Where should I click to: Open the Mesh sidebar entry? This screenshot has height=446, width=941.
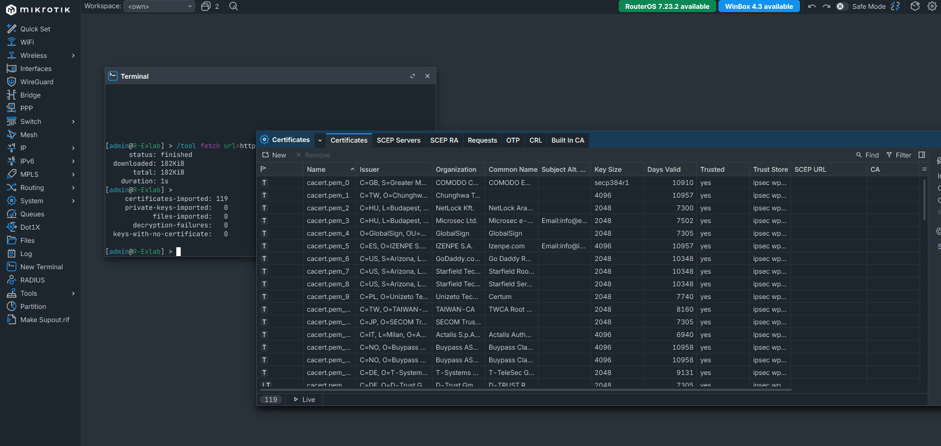29,134
